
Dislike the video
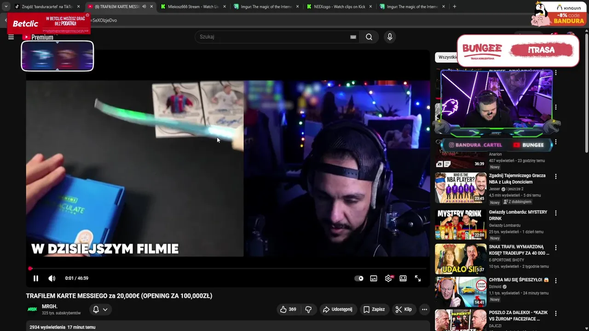coord(308,309)
